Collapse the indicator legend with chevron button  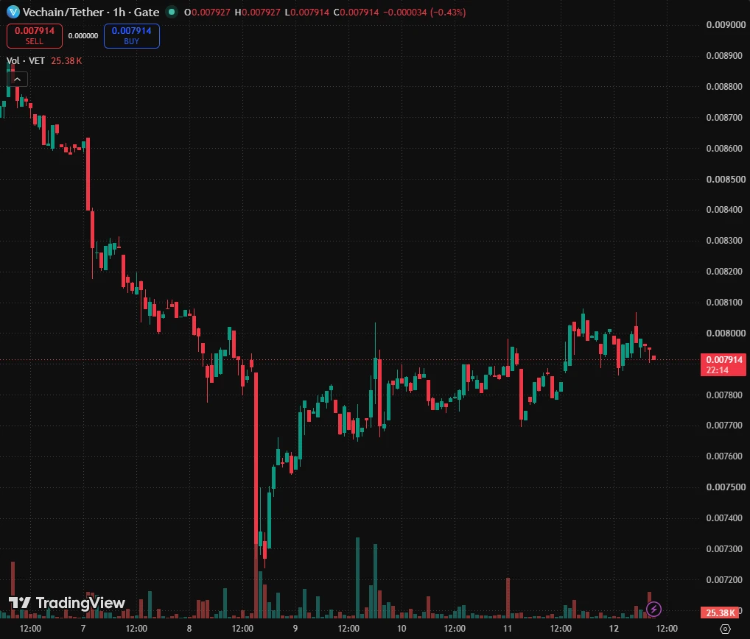(17, 80)
